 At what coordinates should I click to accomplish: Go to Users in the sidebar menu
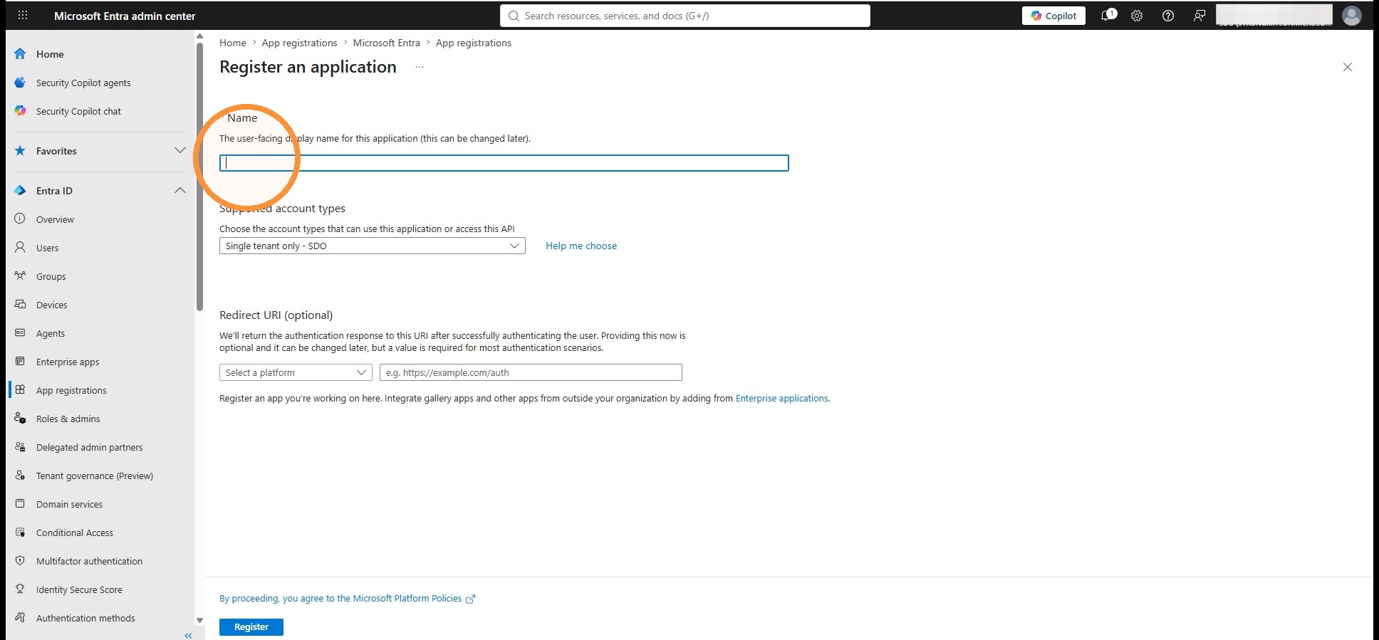coord(48,248)
